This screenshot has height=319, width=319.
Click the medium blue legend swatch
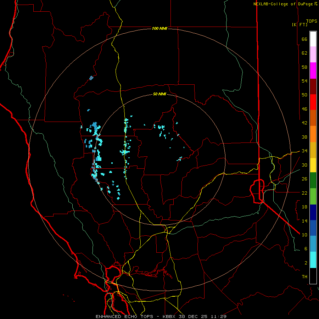tap(313, 228)
